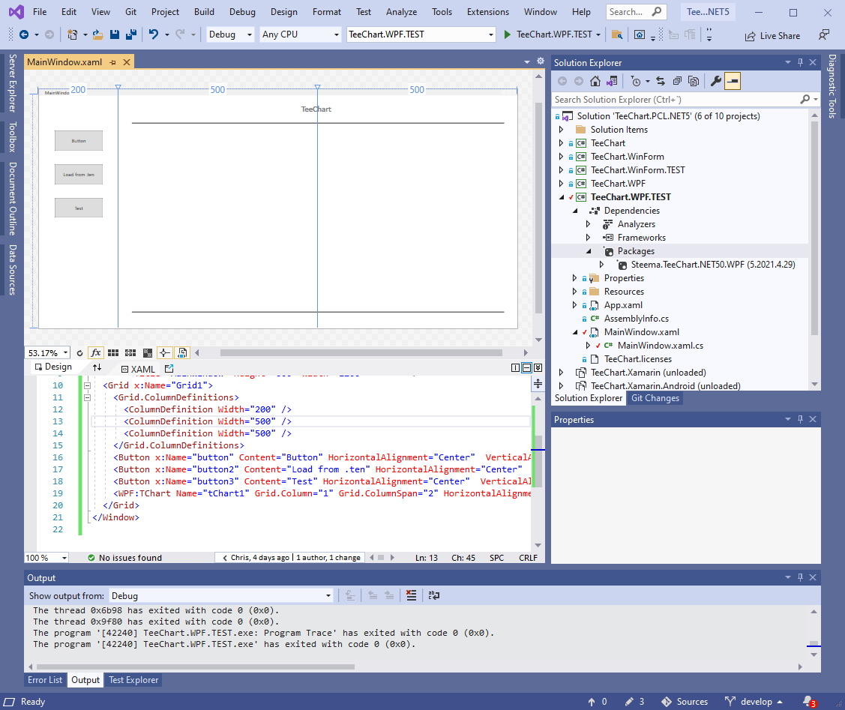Toggle snapping to snaplines in designer

[x=164, y=353]
